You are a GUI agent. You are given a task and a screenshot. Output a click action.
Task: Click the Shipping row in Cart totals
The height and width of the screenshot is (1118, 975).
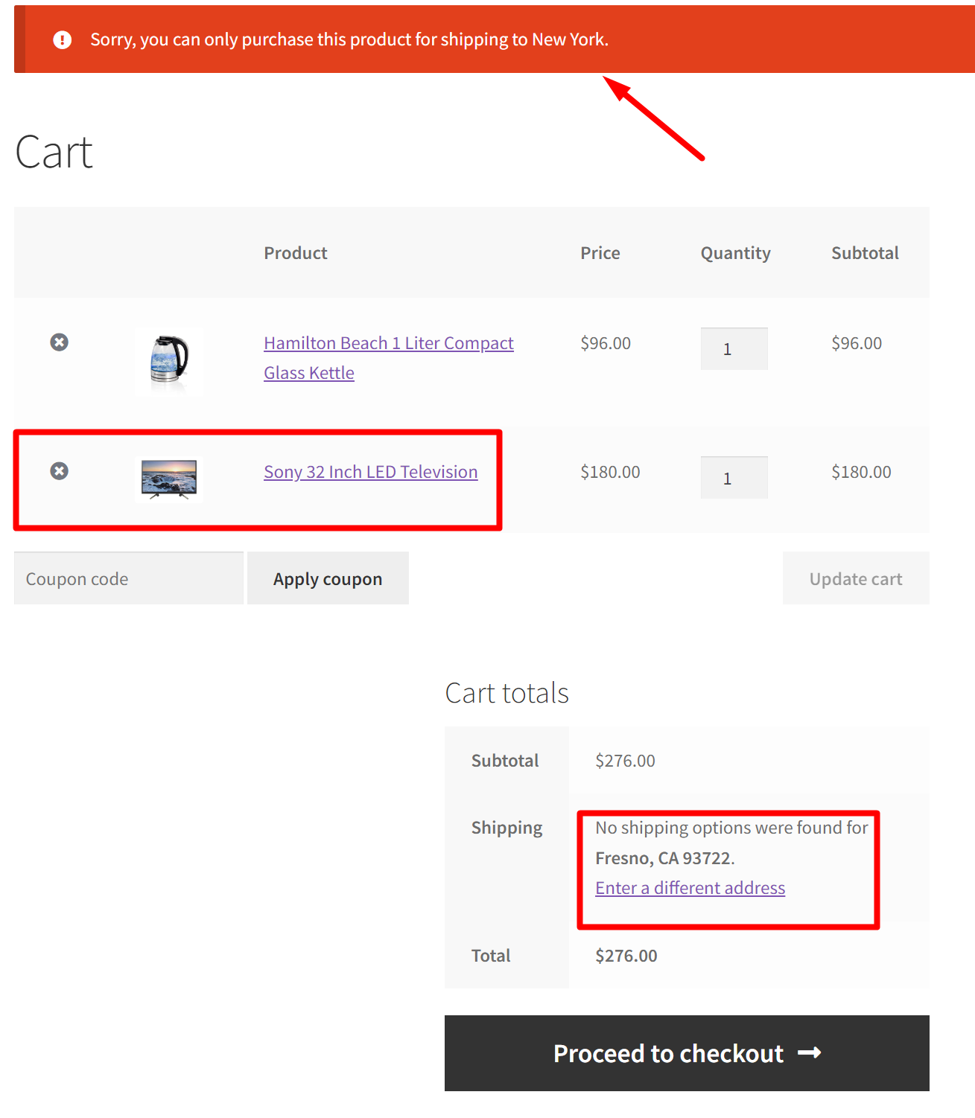click(x=506, y=827)
